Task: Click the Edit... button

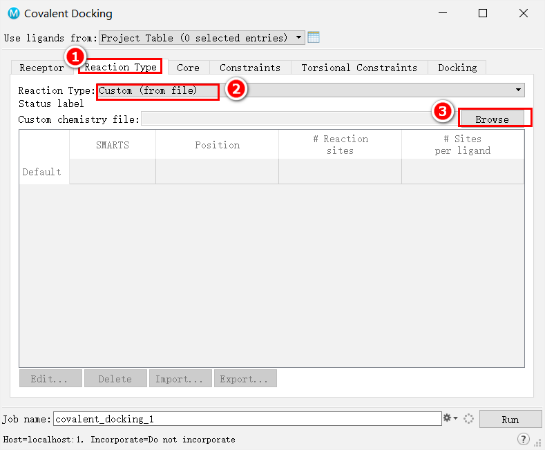Action: pos(50,378)
